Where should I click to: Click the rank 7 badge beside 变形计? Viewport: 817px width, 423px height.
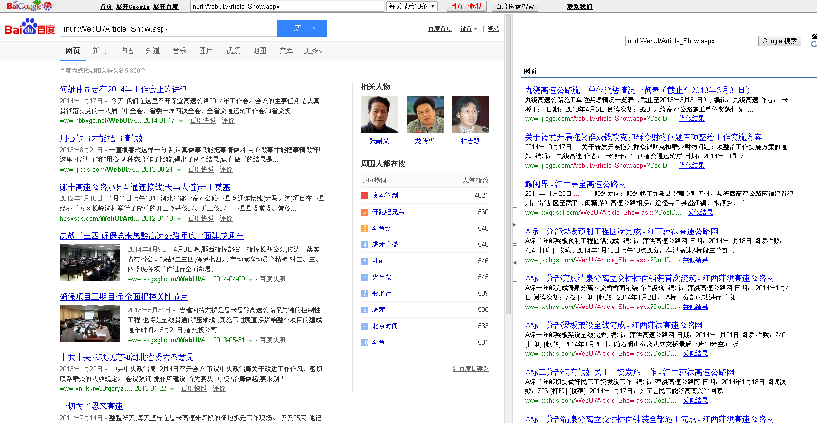click(x=365, y=294)
